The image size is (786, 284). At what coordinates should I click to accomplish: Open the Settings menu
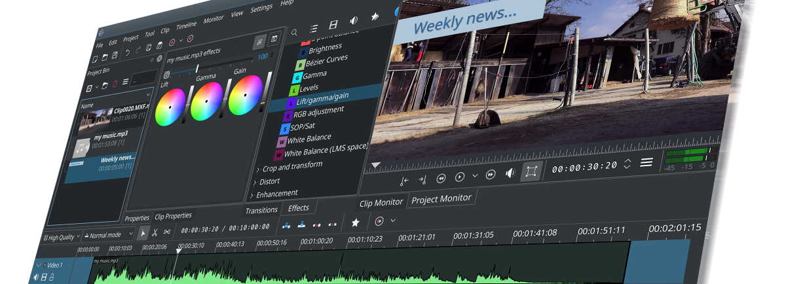tap(261, 8)
